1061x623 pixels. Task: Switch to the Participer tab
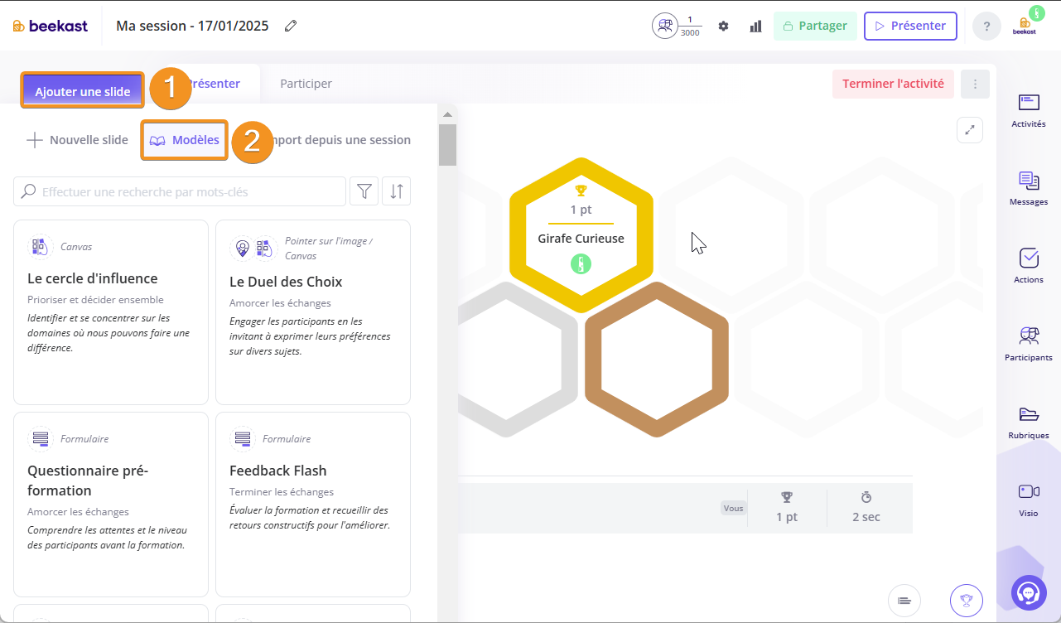(306, 84)
